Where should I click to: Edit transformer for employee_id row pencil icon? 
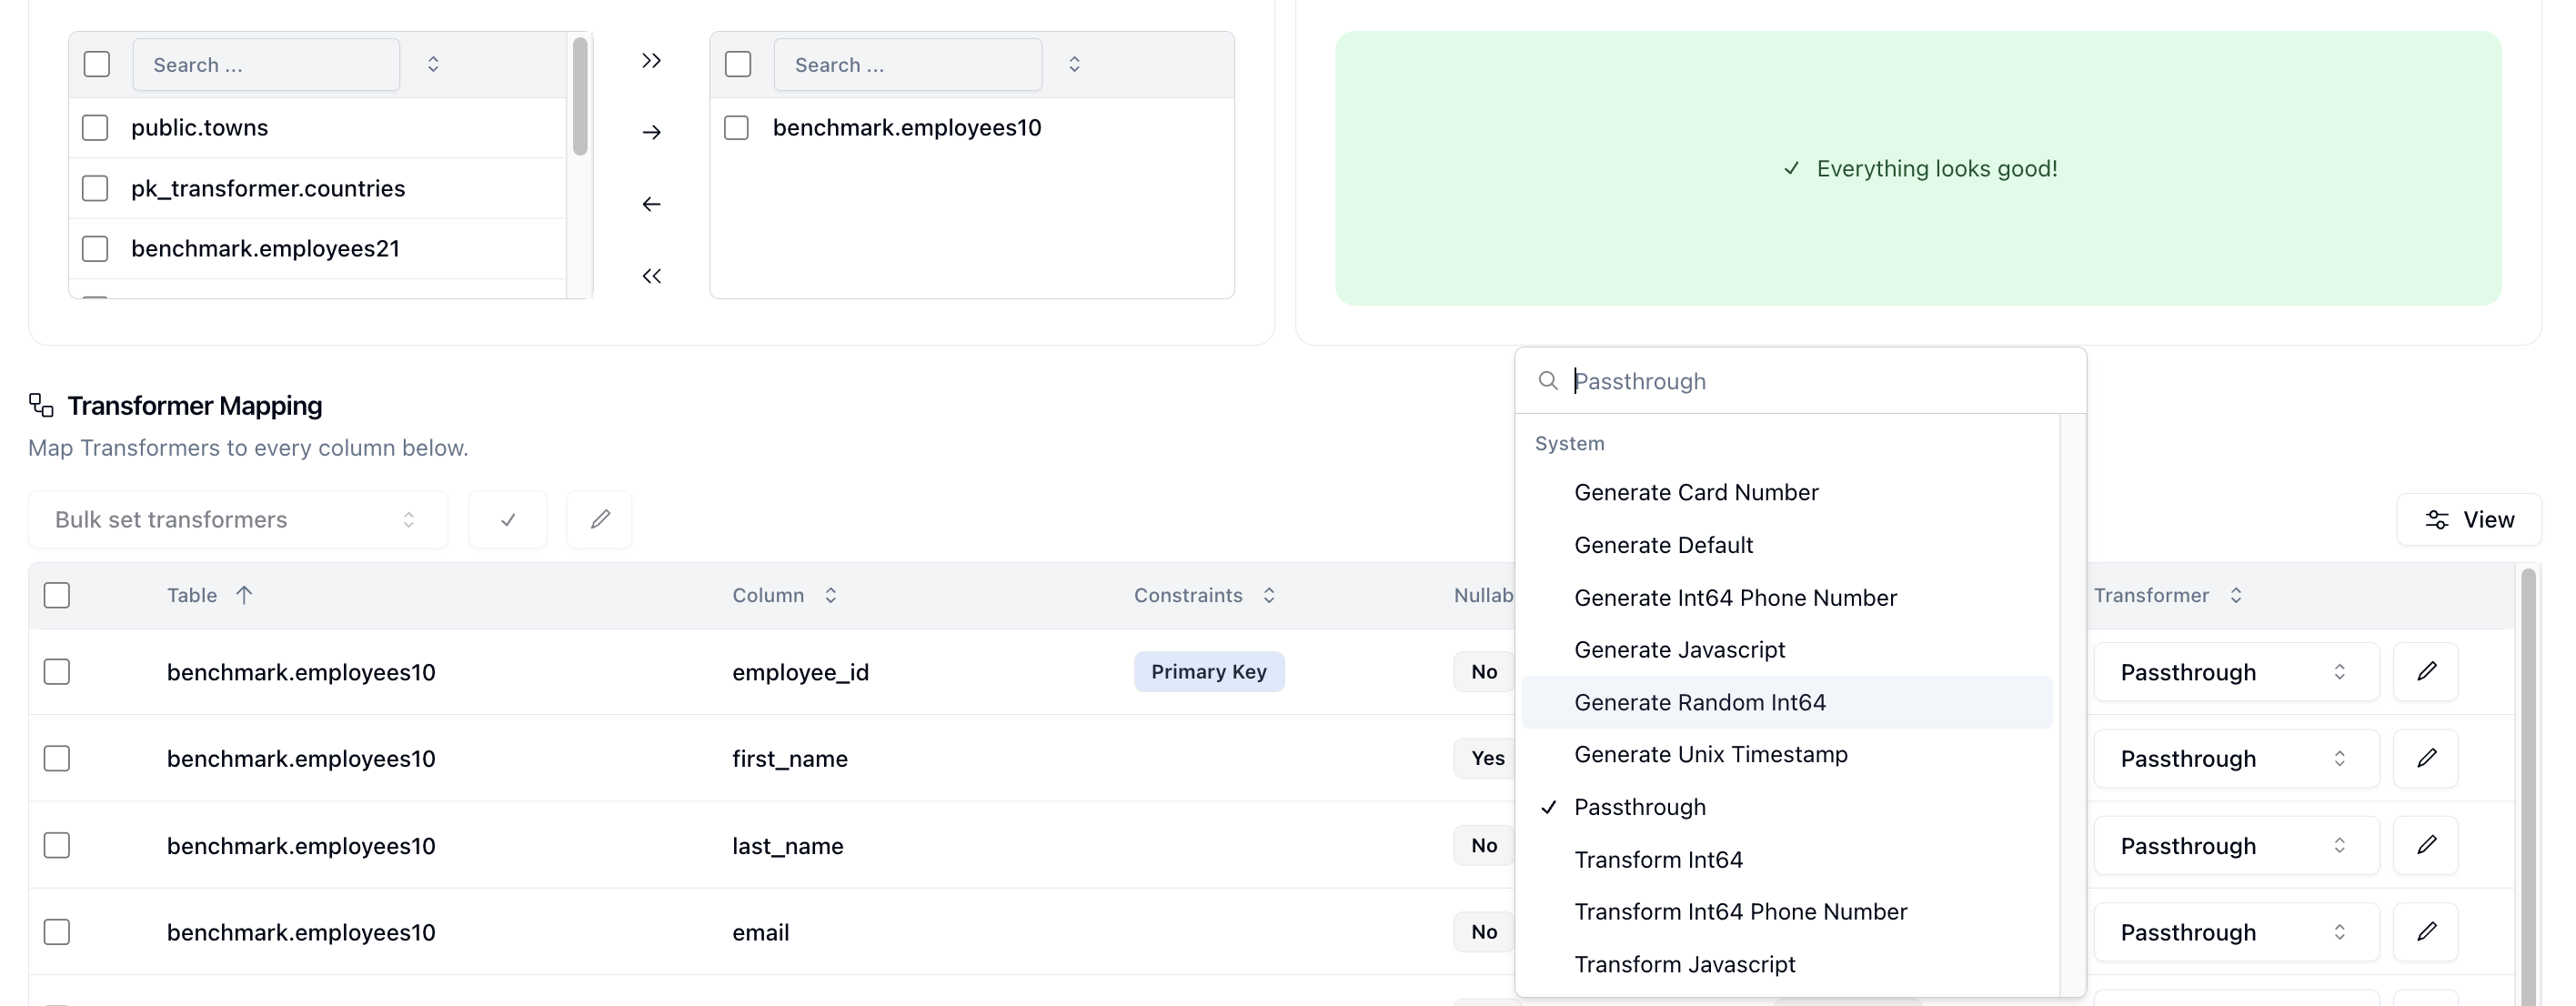click(x=2426, y=671)
